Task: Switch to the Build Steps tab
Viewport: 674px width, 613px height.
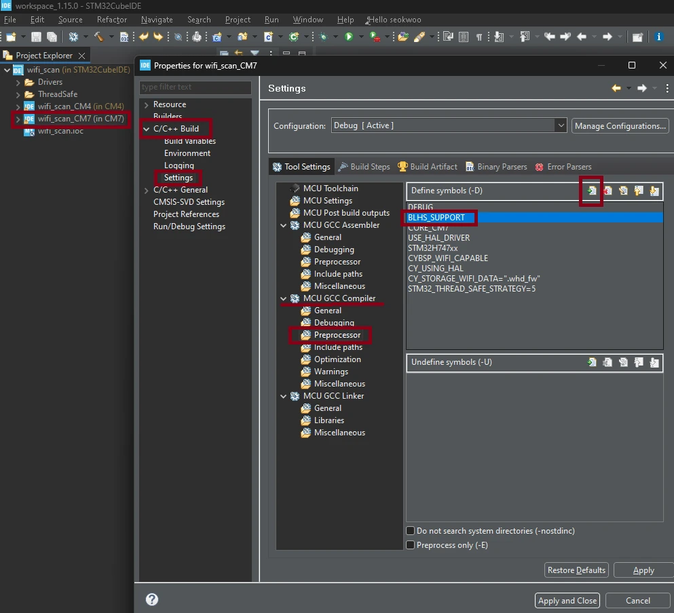Action: click(364, 167)
